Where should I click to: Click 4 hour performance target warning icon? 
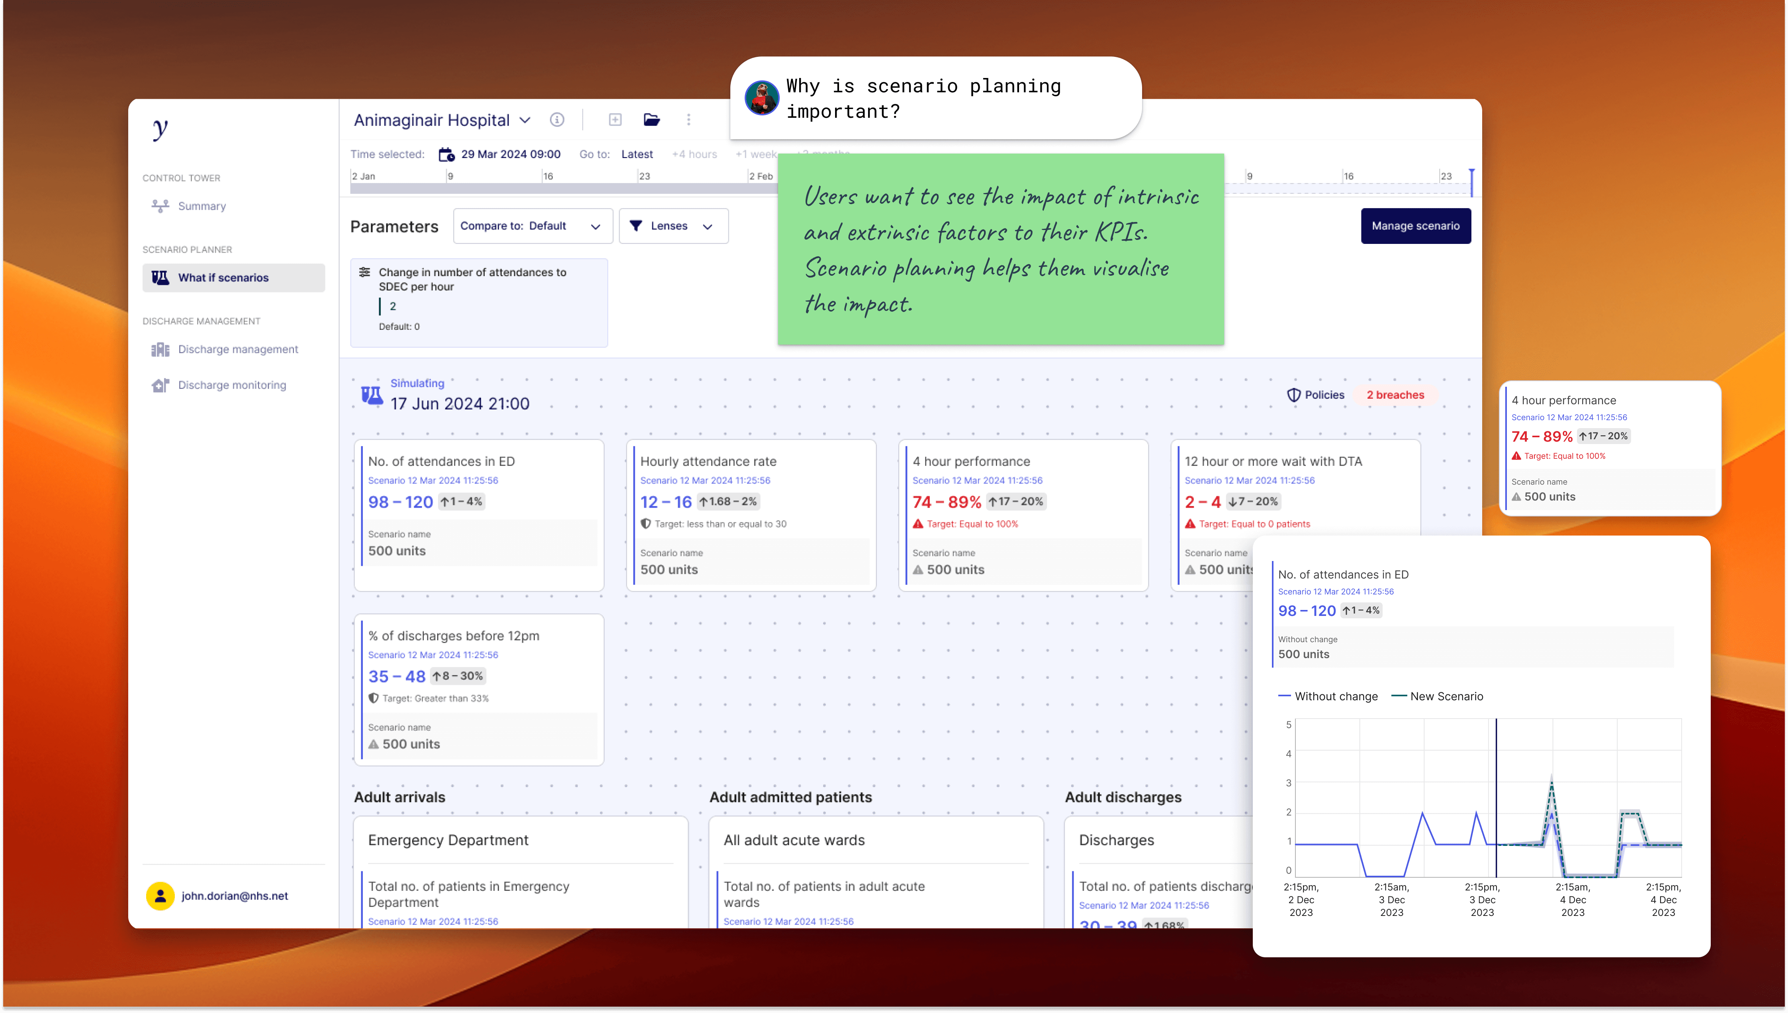pyautogui.click(x=917, y=524)
